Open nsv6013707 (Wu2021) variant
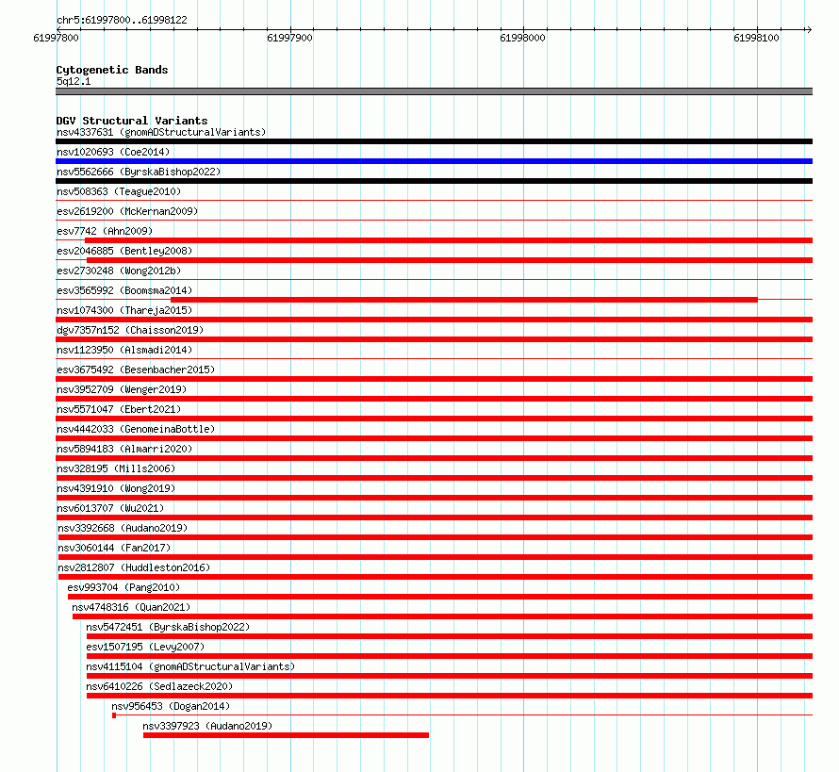The width and height of the screenshot is (839, 772). coord(110,508)
